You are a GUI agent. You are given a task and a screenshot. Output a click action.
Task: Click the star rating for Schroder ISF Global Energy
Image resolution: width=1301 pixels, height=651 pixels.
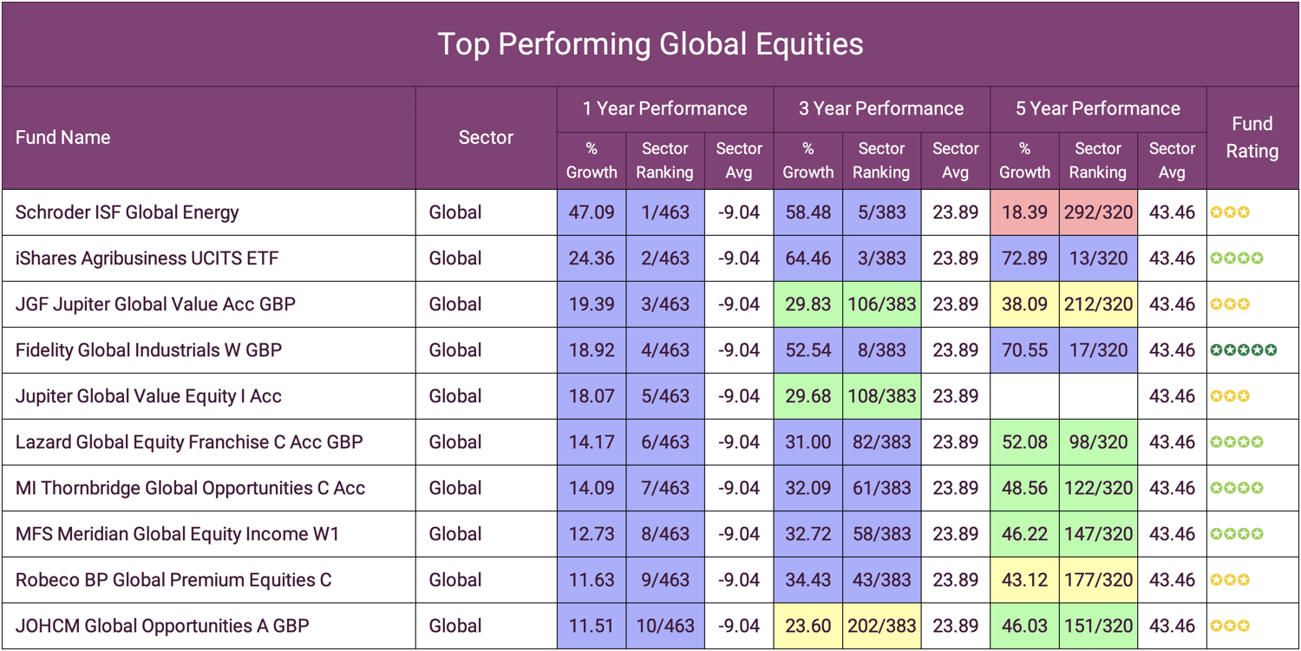tap(1230, 212)
